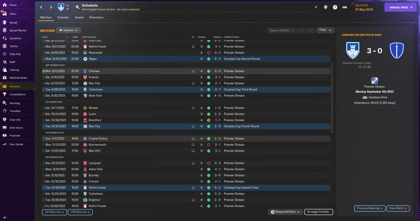This screenshot has width=420, height=221.
Task: Toggle the circle on Brighton row
Action: pos(44,200)
